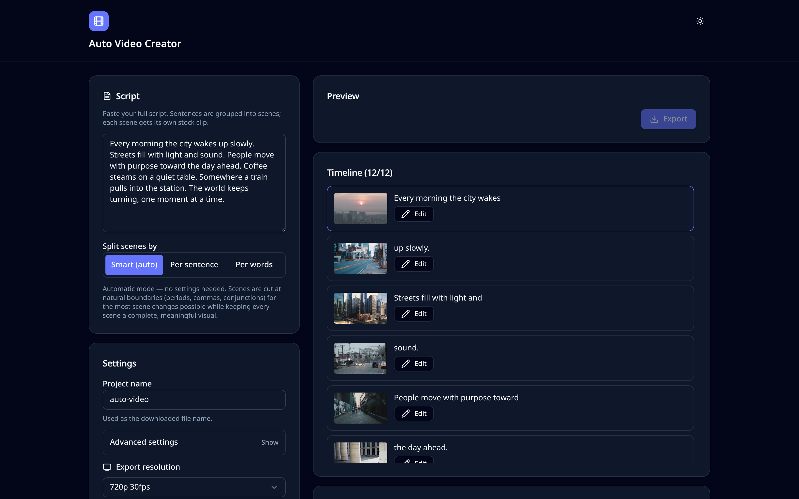
Task: Select the 'up slowly.' scene text
Action: coord(412,248)
